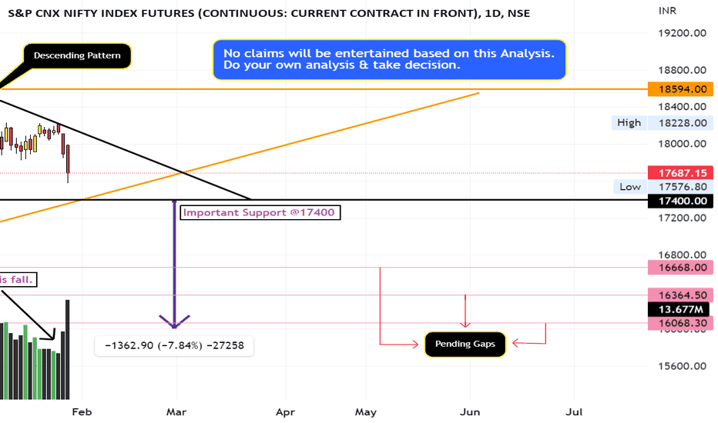The height and width of the screenshot is (423, 718).
Task: Click the Jun label on time axis
Action: pyautogui.click(x=470, y=412)
